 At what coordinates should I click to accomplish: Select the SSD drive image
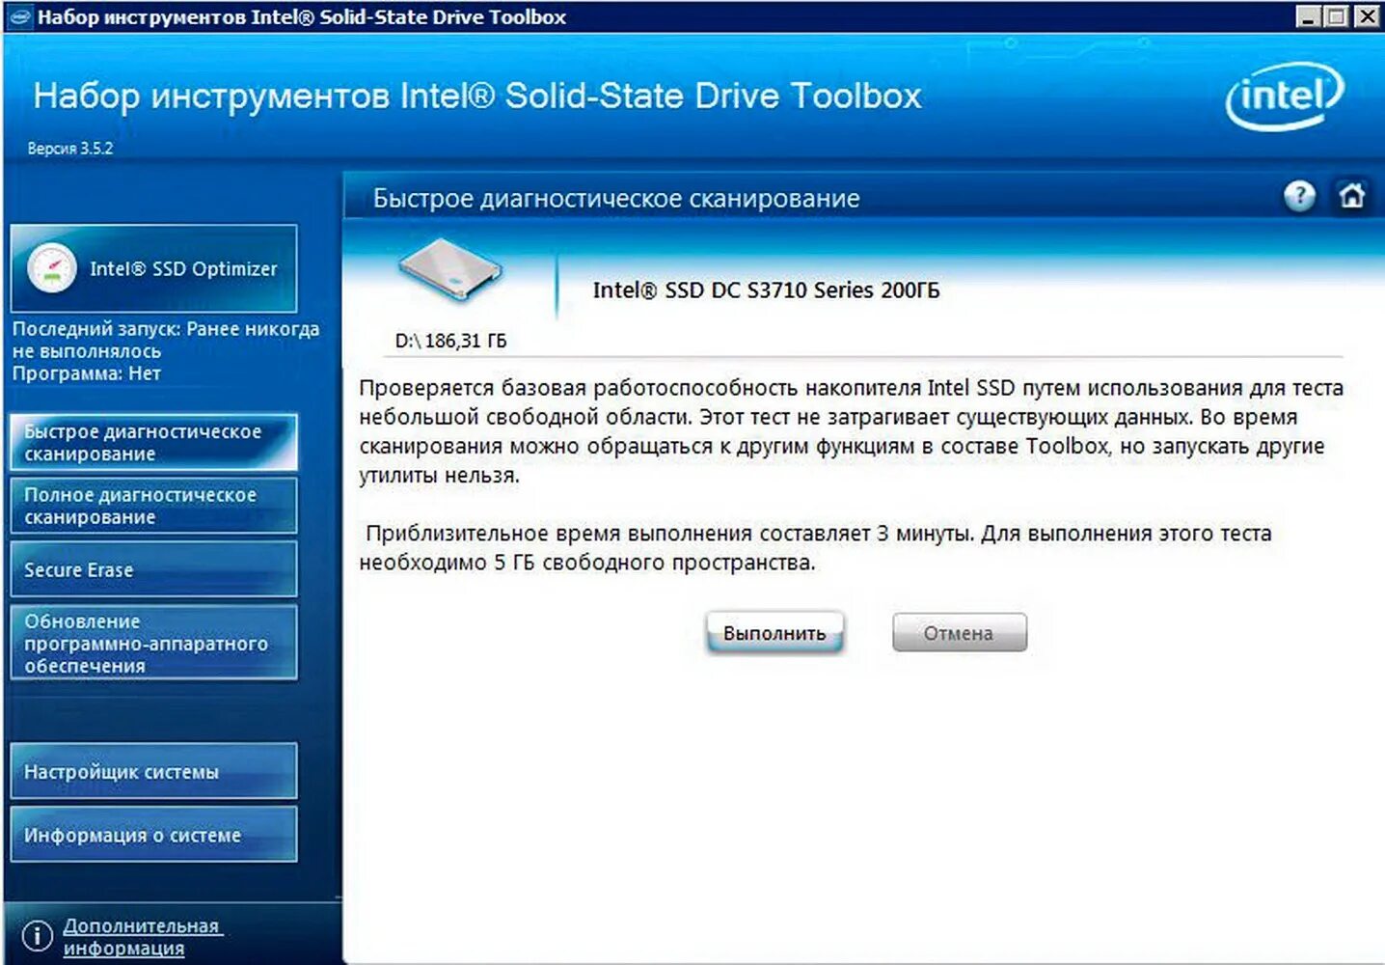tap(450, 269)
